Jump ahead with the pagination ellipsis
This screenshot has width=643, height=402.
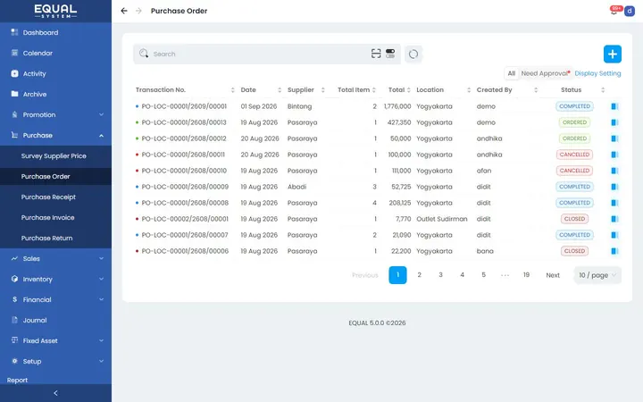[x=505, y=275]
